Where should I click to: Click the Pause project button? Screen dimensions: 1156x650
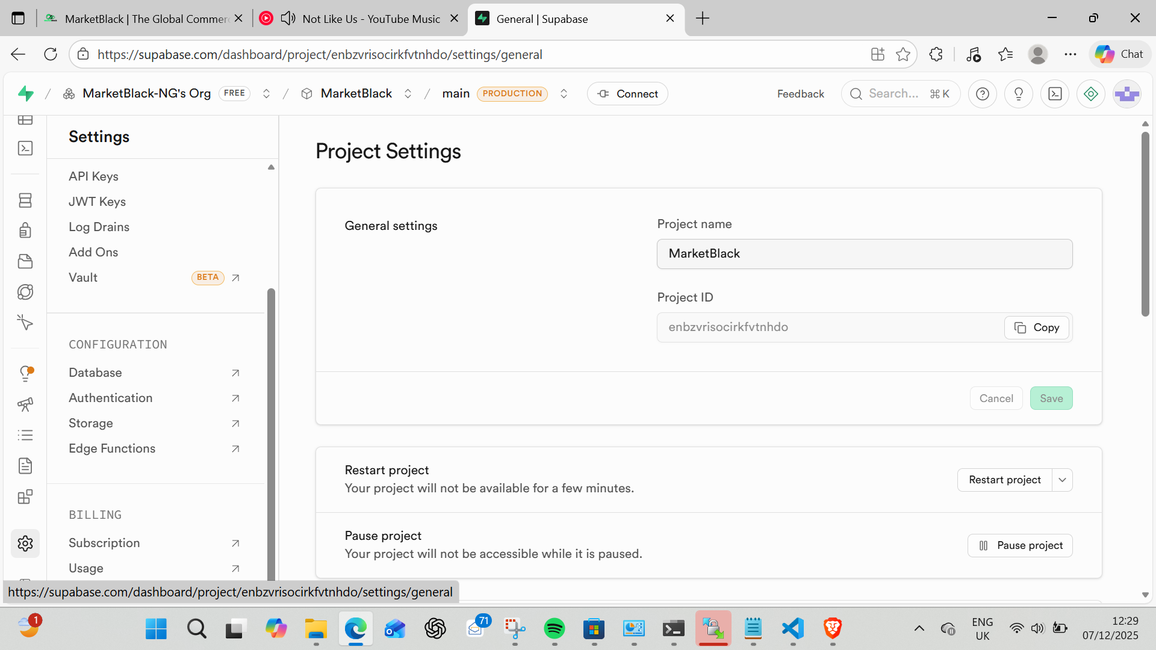[x=1019, y=545]
